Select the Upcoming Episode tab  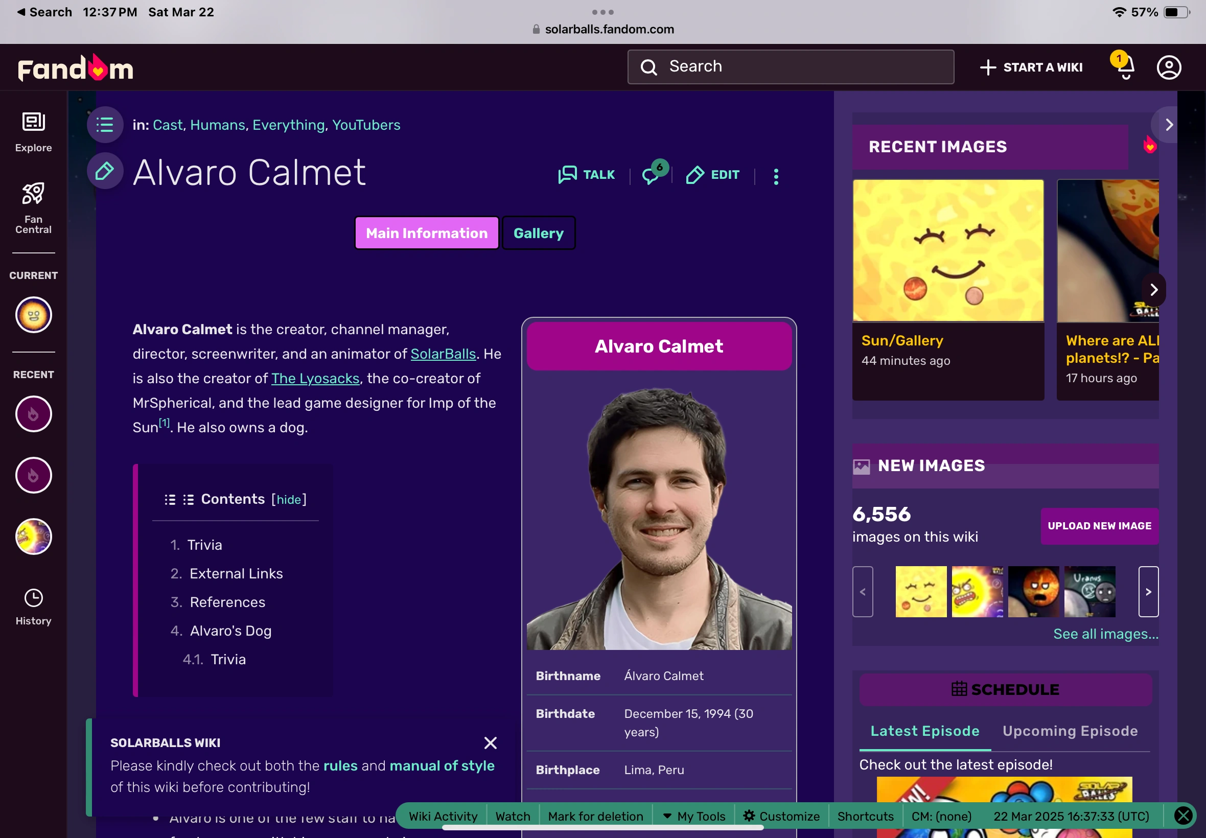(x=1070, y=731)
